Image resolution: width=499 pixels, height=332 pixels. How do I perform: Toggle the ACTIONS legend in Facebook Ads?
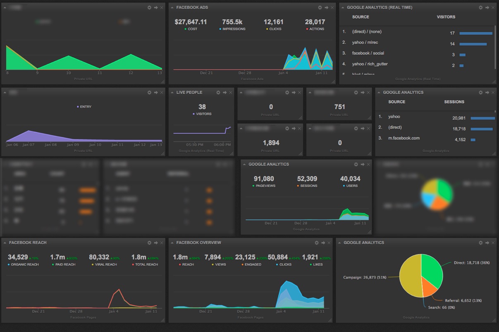315,29
